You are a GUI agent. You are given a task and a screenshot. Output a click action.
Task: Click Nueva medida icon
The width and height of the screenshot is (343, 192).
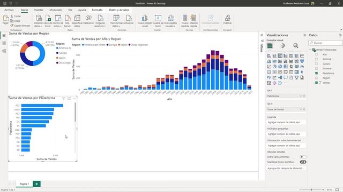(185, 18)
